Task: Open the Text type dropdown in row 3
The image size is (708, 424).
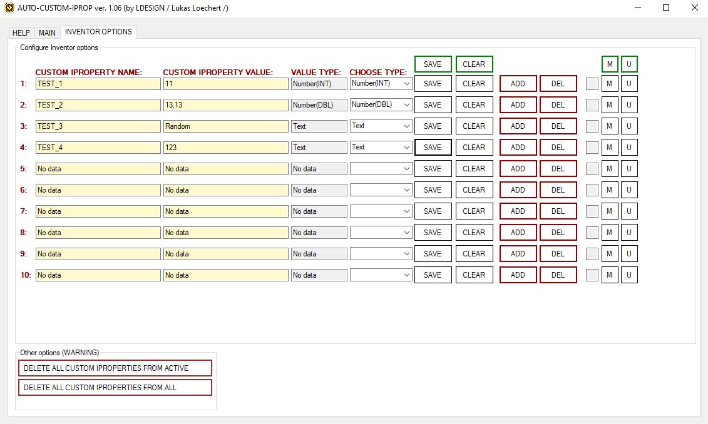Action: [x=381, y=126]
